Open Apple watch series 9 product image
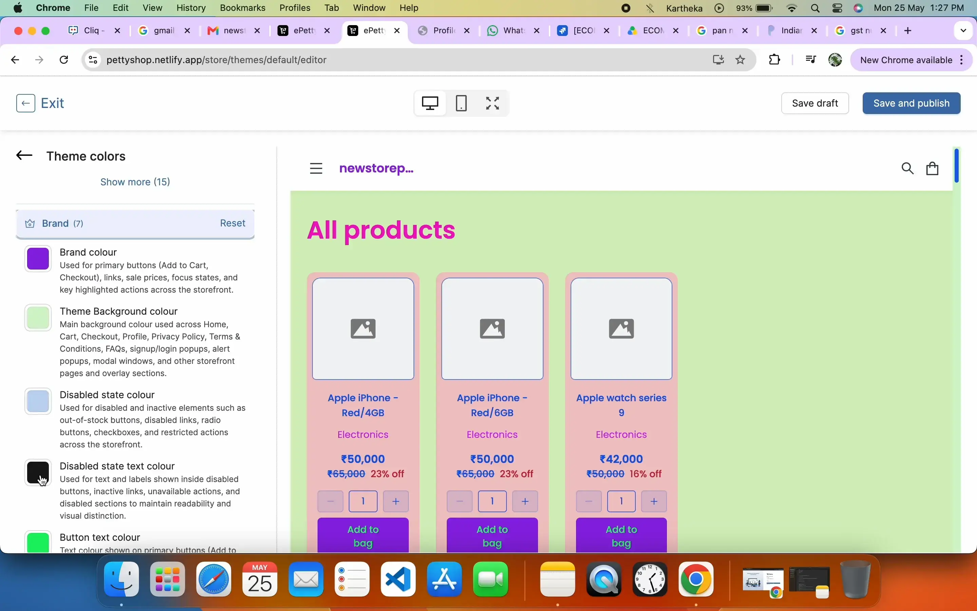This screenshot has height=611, width=977. tap(621, 329)
